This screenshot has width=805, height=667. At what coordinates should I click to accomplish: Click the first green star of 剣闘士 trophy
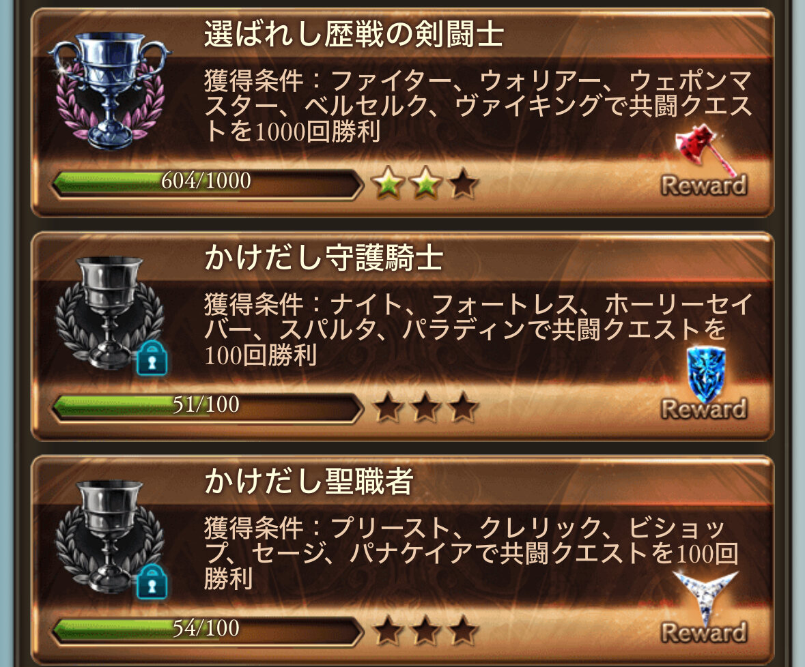tap(388, 183)
